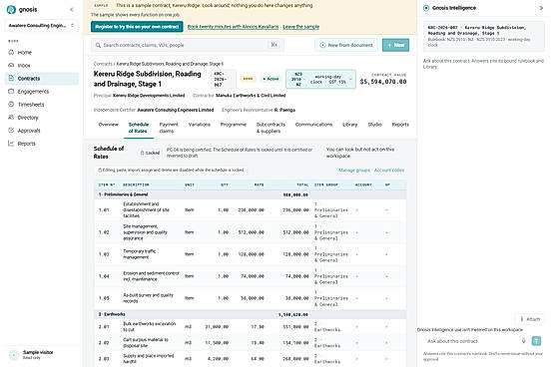The height and width of the screenshot is (367, 551).
Task: Follow the Book twenty minutes link
Action: coord(233,27)
